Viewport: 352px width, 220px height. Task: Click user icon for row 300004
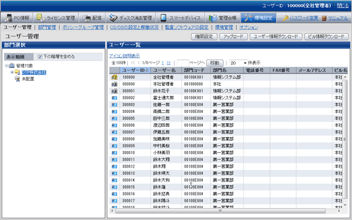pyautogui.click(x=115, y=112)
